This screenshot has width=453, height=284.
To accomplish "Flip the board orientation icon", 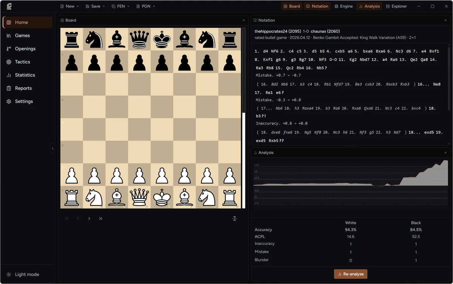I will (x=234, y=218).
